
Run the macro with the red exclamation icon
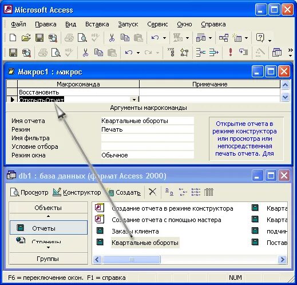[x=231, y=52]
